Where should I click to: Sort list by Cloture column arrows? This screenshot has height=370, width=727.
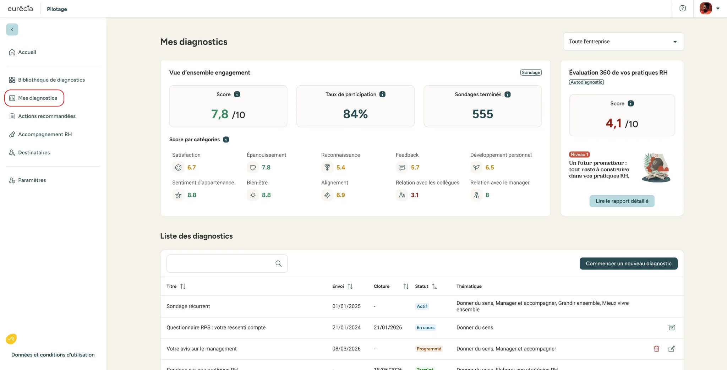pos(406,286)
